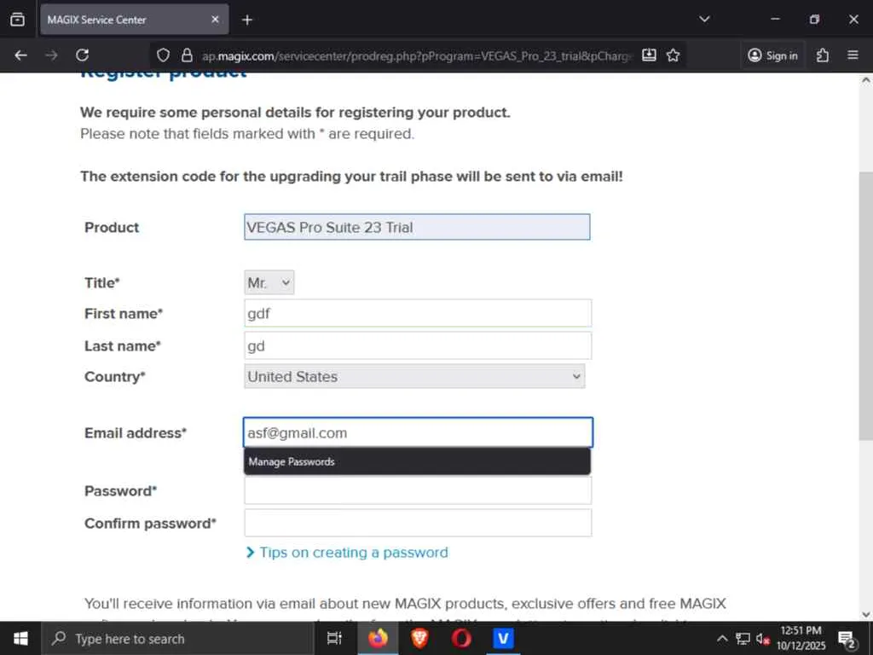This screenshot has width=873, height=655.
Task: Click the page vertical scrollbar thumb
Action: [x=866, y=305]
